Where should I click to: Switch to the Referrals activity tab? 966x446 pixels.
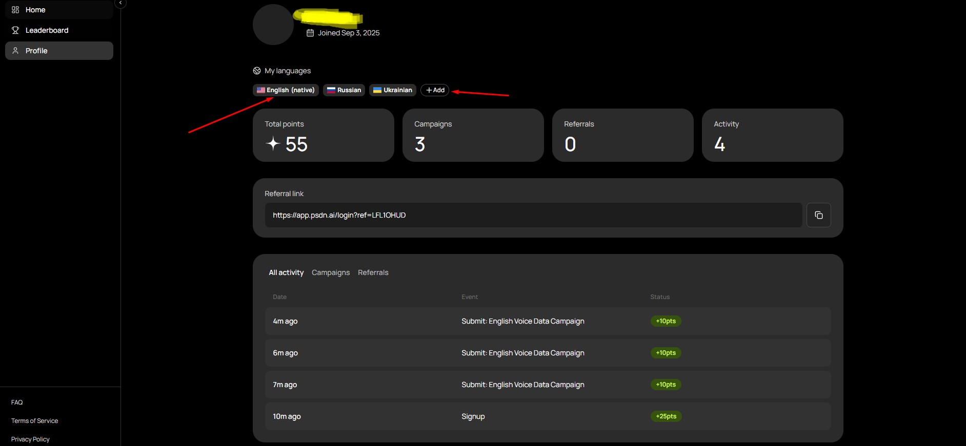point(373,272)
